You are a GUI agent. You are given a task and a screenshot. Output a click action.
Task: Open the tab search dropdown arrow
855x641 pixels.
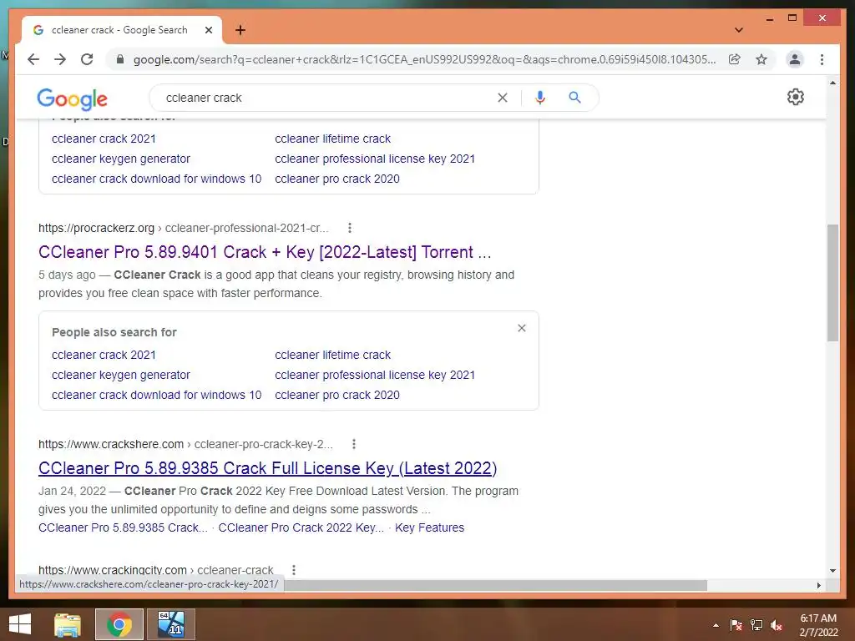[739, 30]
